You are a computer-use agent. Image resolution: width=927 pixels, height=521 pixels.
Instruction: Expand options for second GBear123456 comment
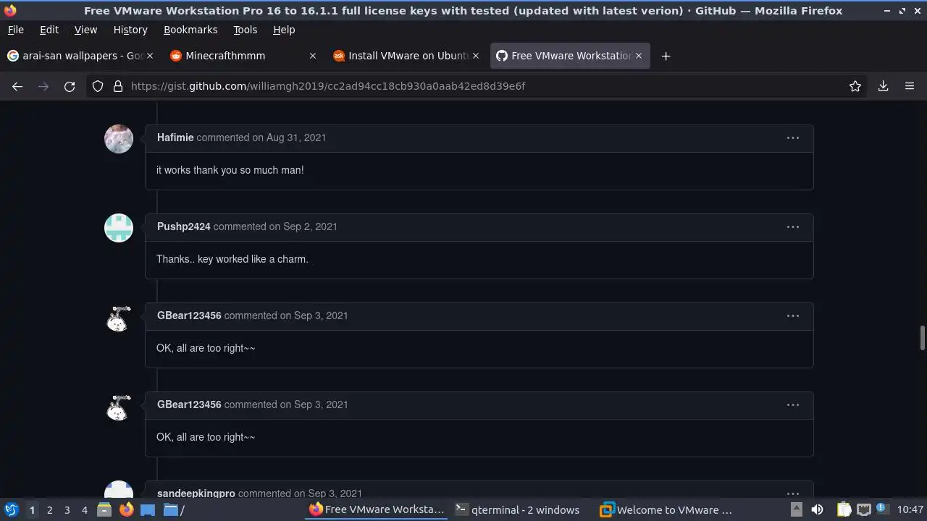pyautogui.click(x=793, y=404)
